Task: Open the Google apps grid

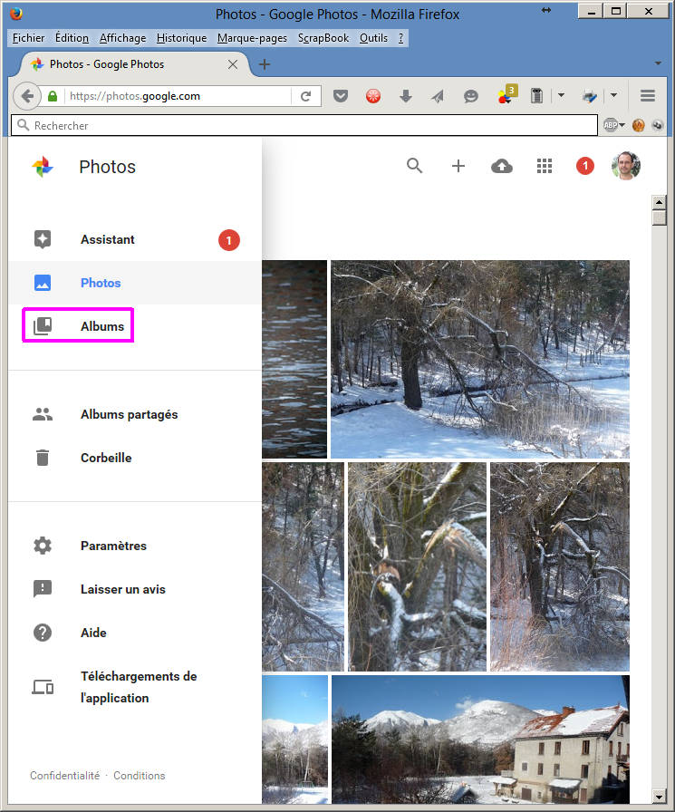Action: [545, 166]
